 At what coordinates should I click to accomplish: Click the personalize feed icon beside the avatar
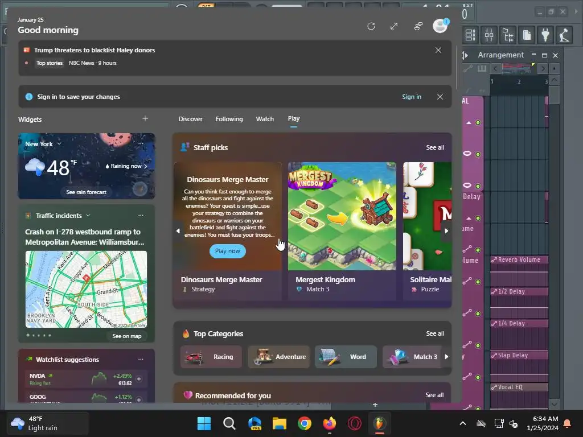418,26
